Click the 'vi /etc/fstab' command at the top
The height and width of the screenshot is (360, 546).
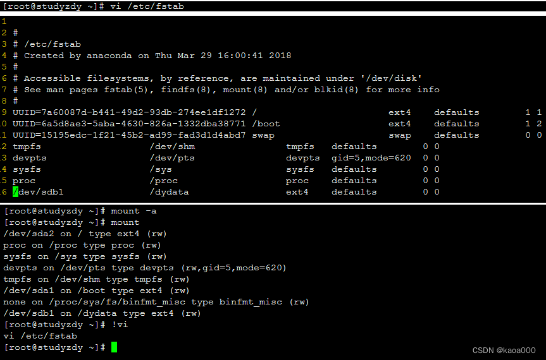click(x=147, y=6)
